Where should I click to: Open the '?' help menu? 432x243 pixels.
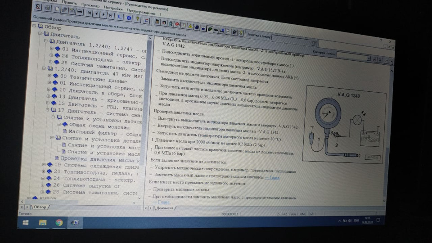point(160,14)
